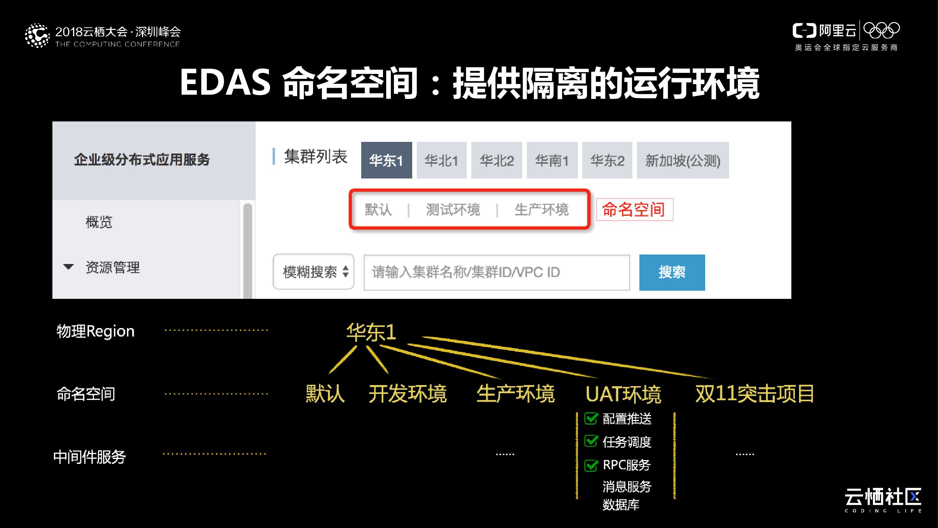Expand the 资源管理 sidebar triangle

click(x=69, y=267)
